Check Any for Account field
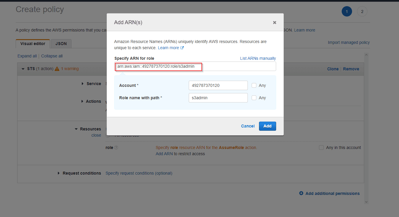399x217 pixels. click(254, 85)
